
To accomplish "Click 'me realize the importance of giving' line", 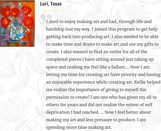I will 96,90.
